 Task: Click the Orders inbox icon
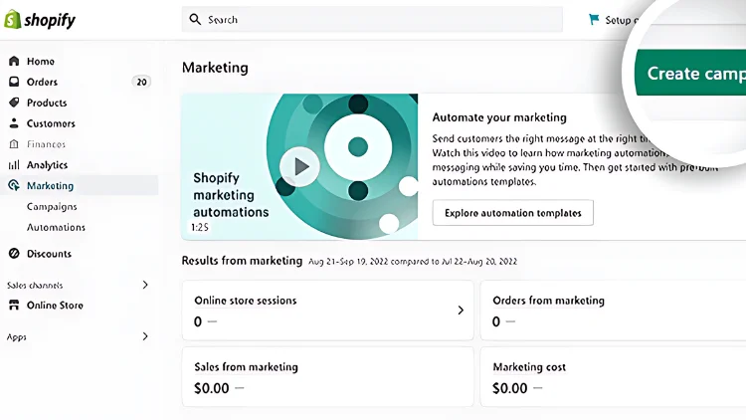click(x=14, y=82)
